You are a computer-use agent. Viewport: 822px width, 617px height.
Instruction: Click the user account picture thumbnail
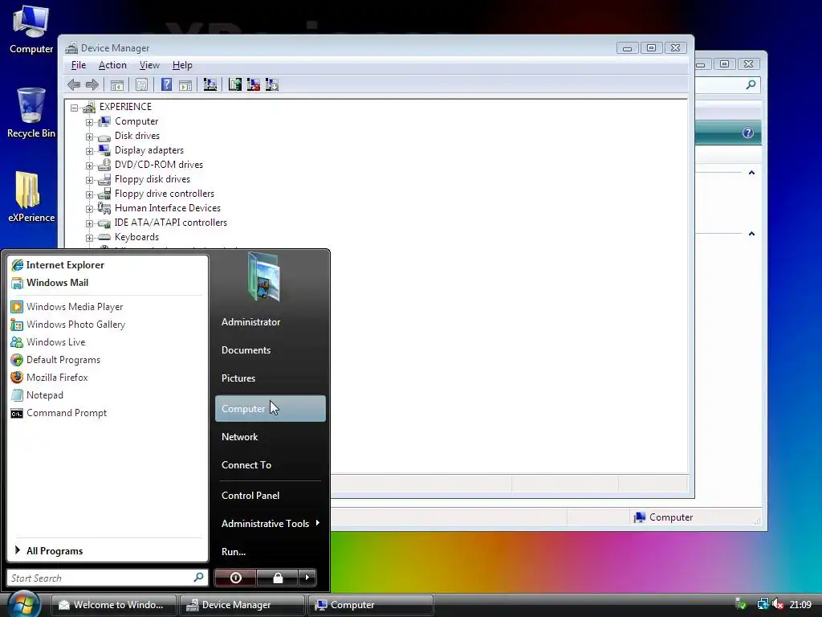[x=263, y=276]
